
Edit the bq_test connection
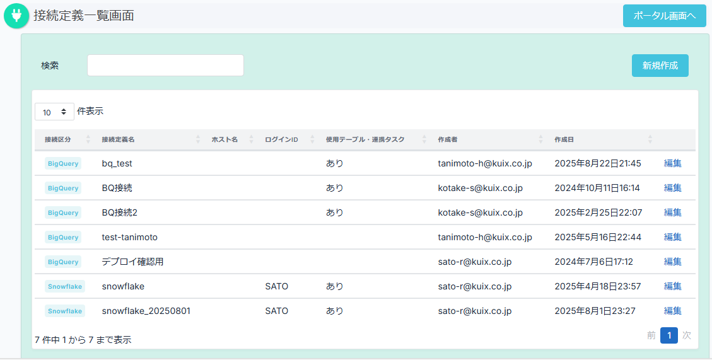672,163
